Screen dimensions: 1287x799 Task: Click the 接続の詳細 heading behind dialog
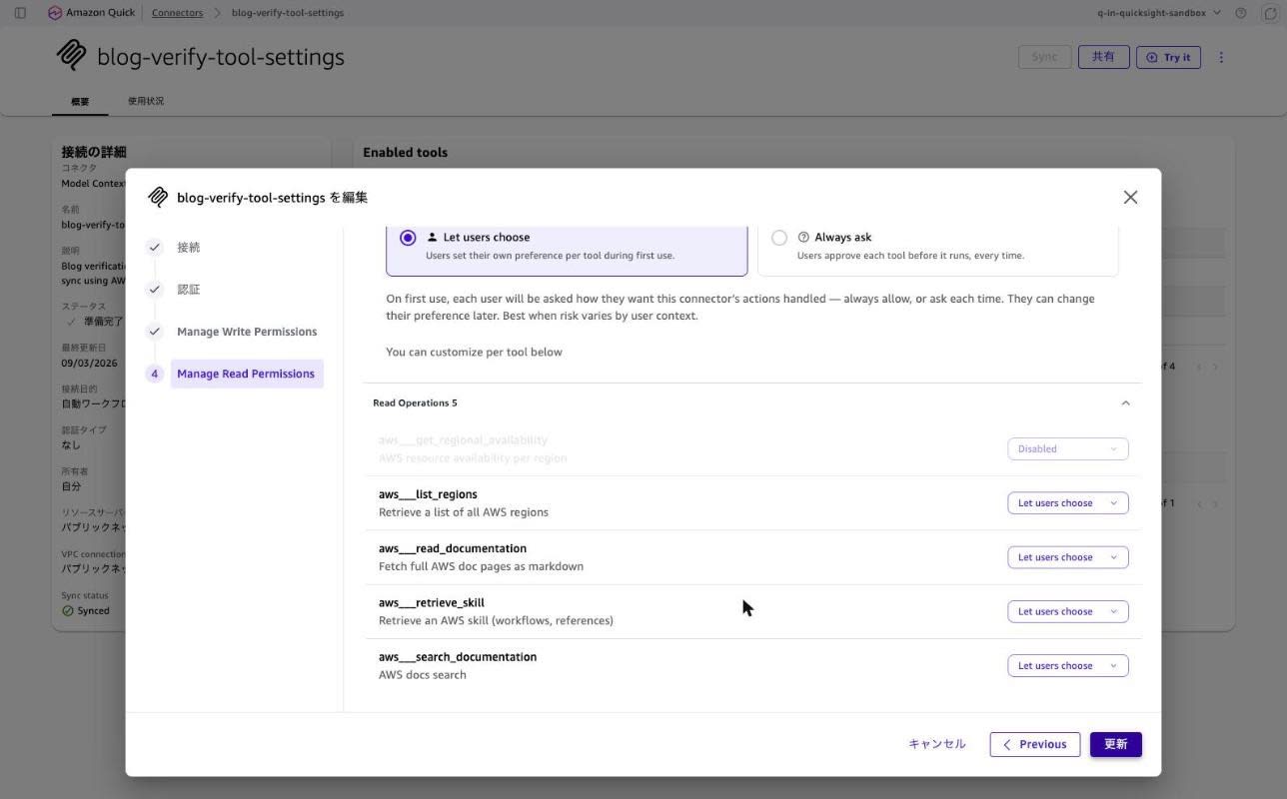click(x=94, y=152)
